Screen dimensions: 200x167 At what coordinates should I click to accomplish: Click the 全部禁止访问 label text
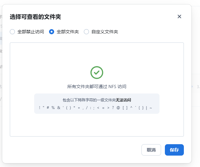[31, 32]
